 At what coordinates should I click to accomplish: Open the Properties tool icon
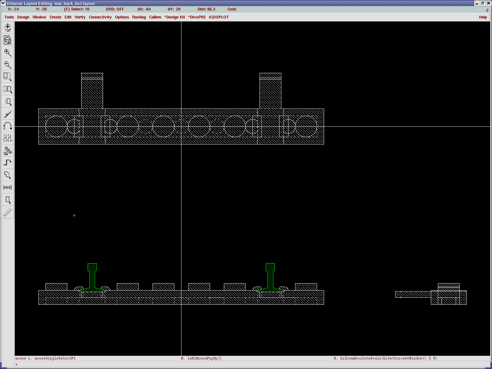(x=8, y=138)
